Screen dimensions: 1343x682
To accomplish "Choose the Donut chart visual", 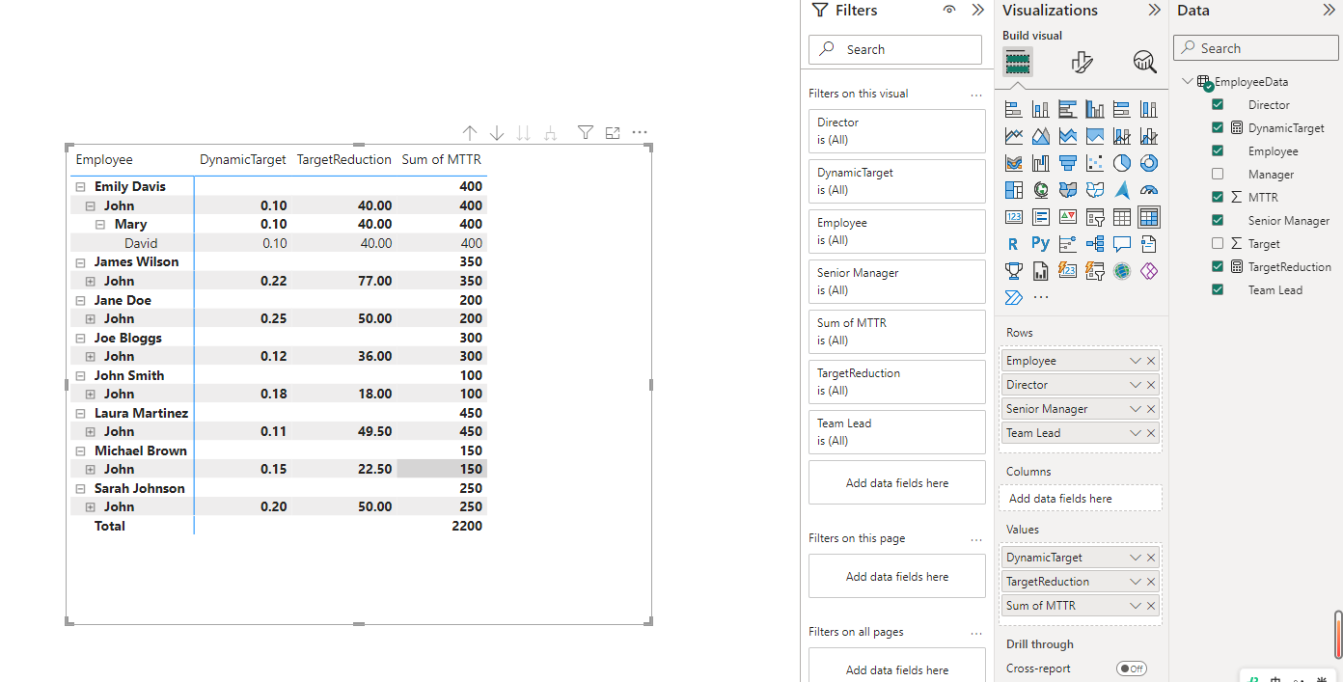I will [1148, 163].
